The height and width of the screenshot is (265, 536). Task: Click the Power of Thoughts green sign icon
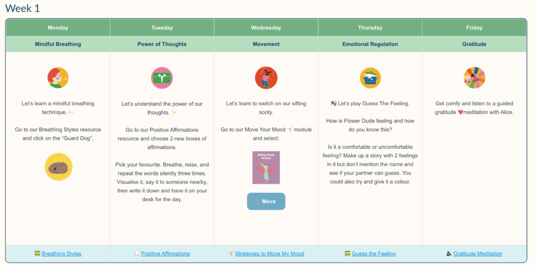(x=162, y=78)
